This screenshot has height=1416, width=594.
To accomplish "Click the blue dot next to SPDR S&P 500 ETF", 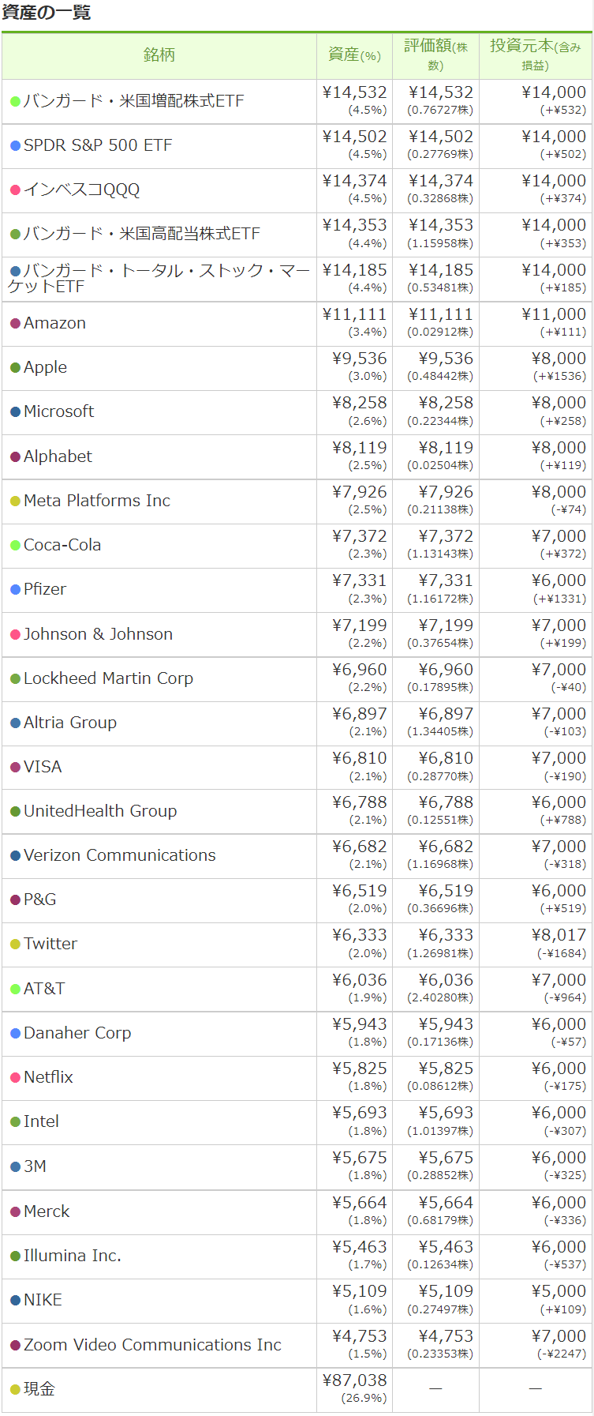I will pos(15,146).
